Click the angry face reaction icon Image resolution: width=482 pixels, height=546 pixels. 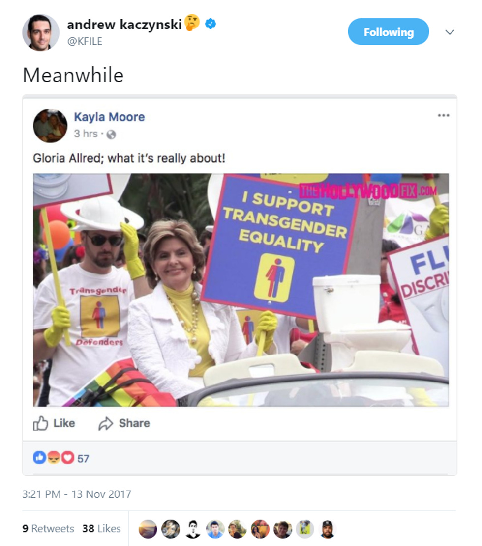coord(53,458)
